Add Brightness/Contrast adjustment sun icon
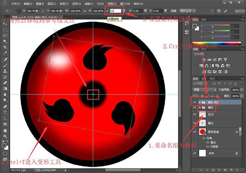Image resolution: width=246 pixels, height=173 pixels. (x=204, y=60)
